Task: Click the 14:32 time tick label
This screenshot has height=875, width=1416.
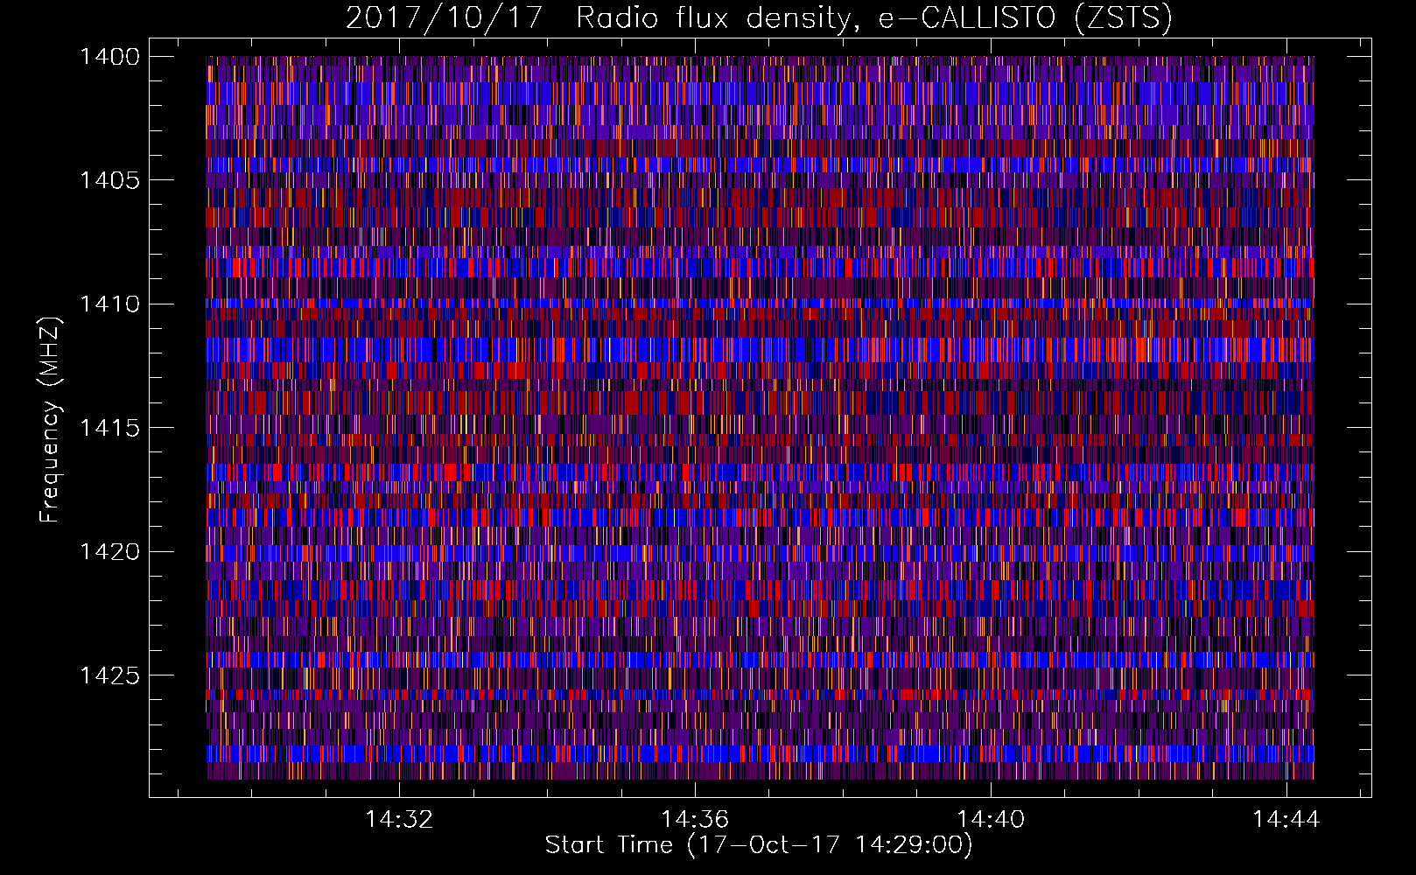Action: tap(399, 820)
